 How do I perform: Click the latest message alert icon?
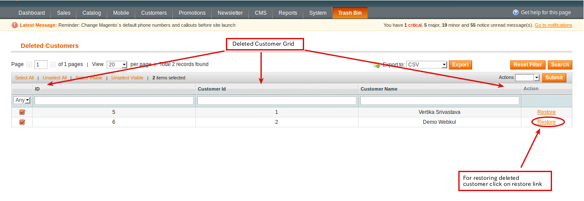(x=15, y=25)
